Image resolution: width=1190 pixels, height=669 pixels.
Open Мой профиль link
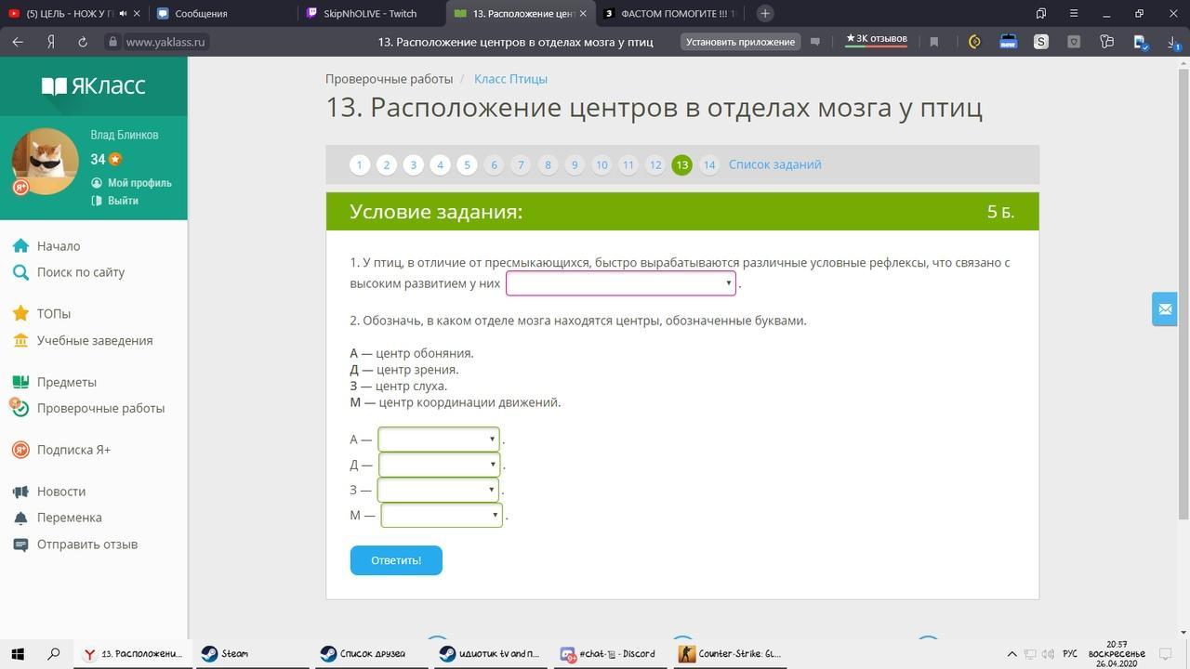[139, 183]
